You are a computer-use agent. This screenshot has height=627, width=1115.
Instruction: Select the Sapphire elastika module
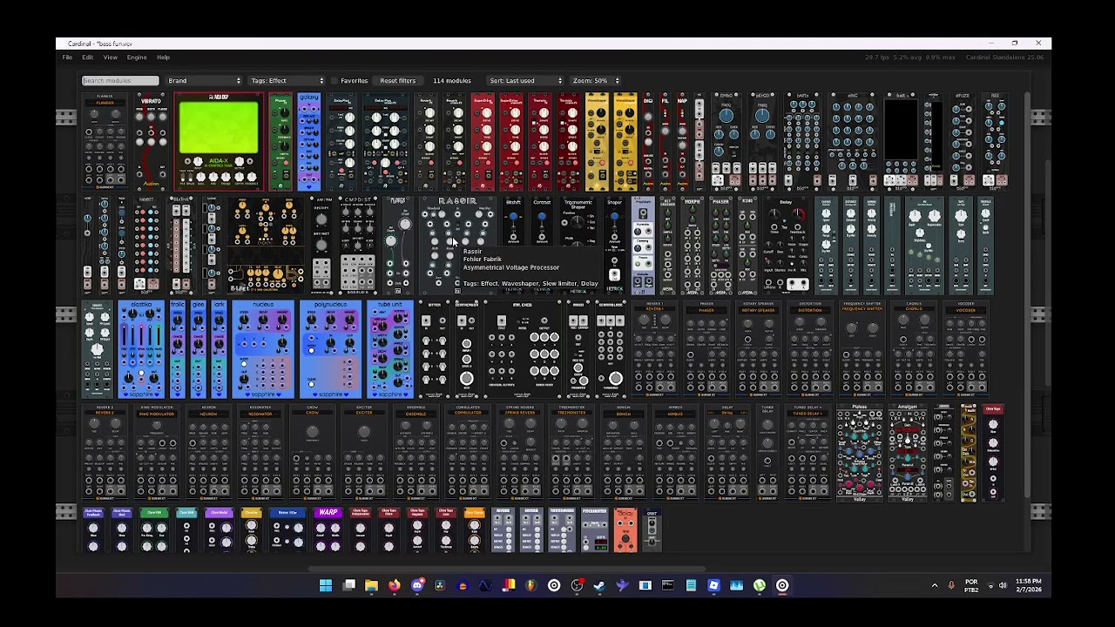141,349
